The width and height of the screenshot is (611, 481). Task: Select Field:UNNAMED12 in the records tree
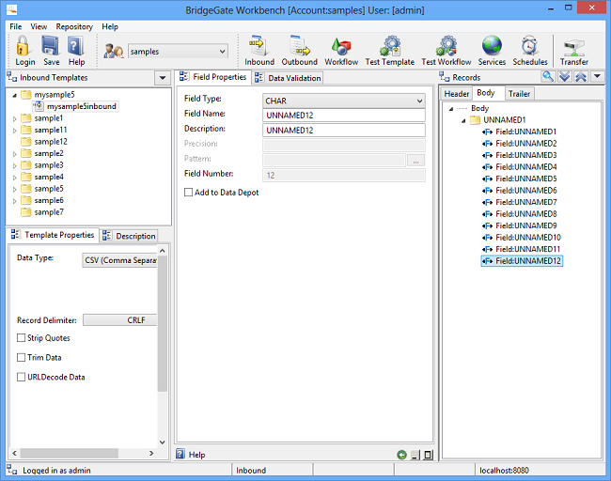coord(522,260)
